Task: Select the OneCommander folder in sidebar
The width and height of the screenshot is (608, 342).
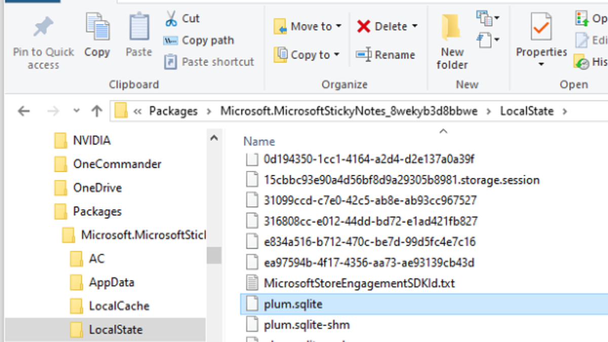Action: click(117, 164)
